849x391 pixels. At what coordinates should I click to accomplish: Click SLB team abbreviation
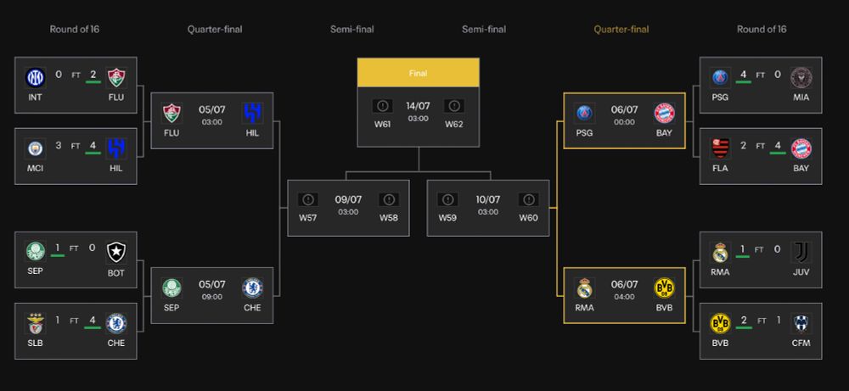coord(35,343)
